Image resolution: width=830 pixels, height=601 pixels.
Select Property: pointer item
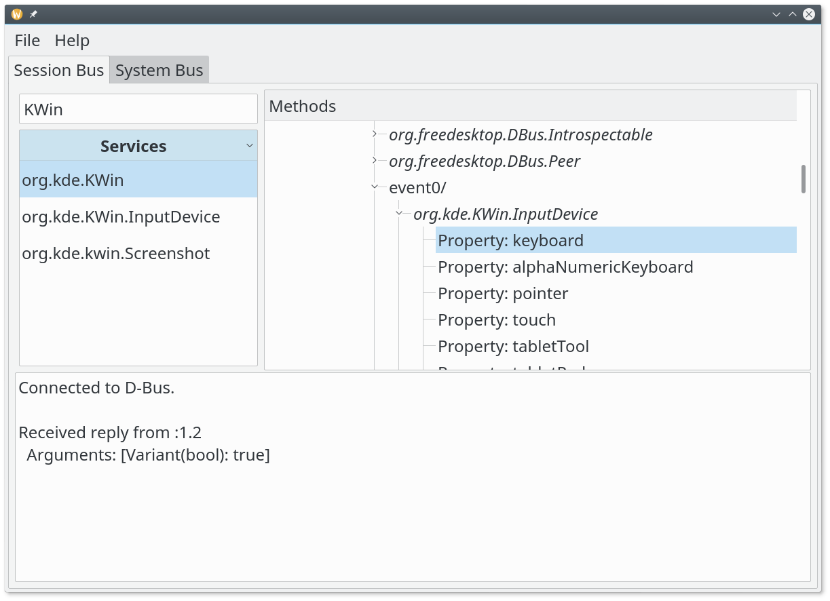click(x=502, y=294)
